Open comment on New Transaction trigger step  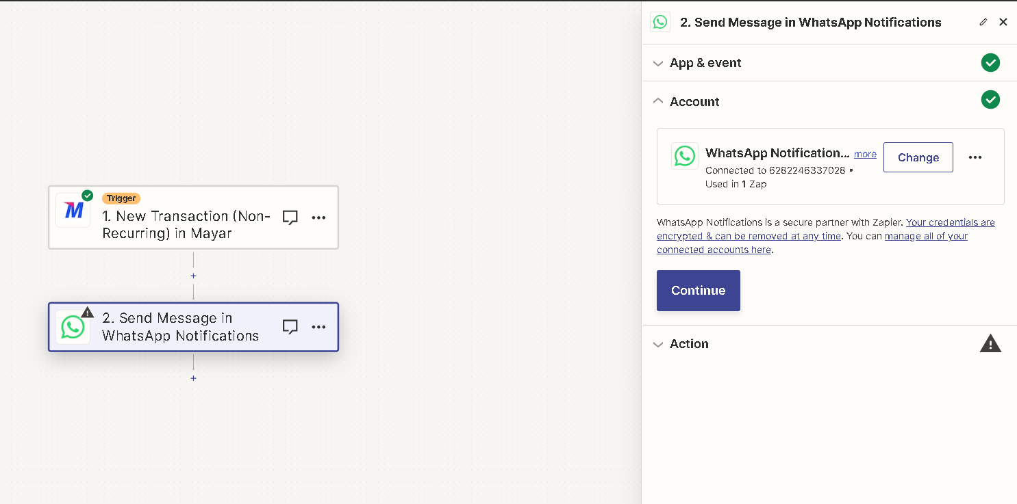pyautogui.click(x=290, y=217)
